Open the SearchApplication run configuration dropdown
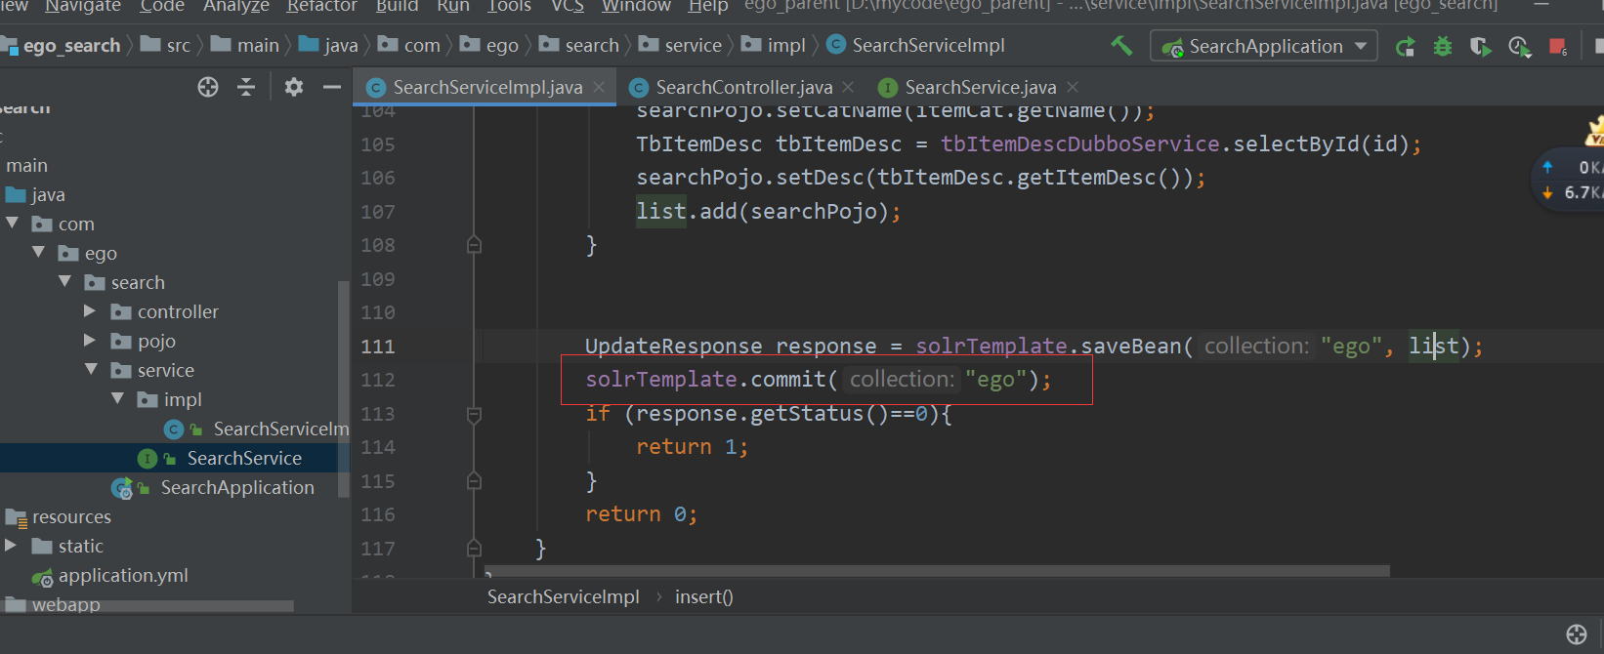The height and width of the screenshot is (654, 1604). click(x=1264, y=46)
